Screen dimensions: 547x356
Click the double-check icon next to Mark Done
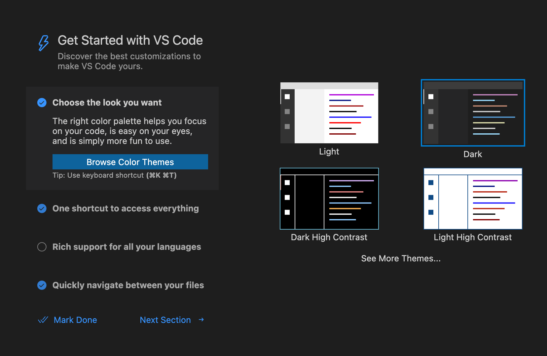[x=43, y=320]
